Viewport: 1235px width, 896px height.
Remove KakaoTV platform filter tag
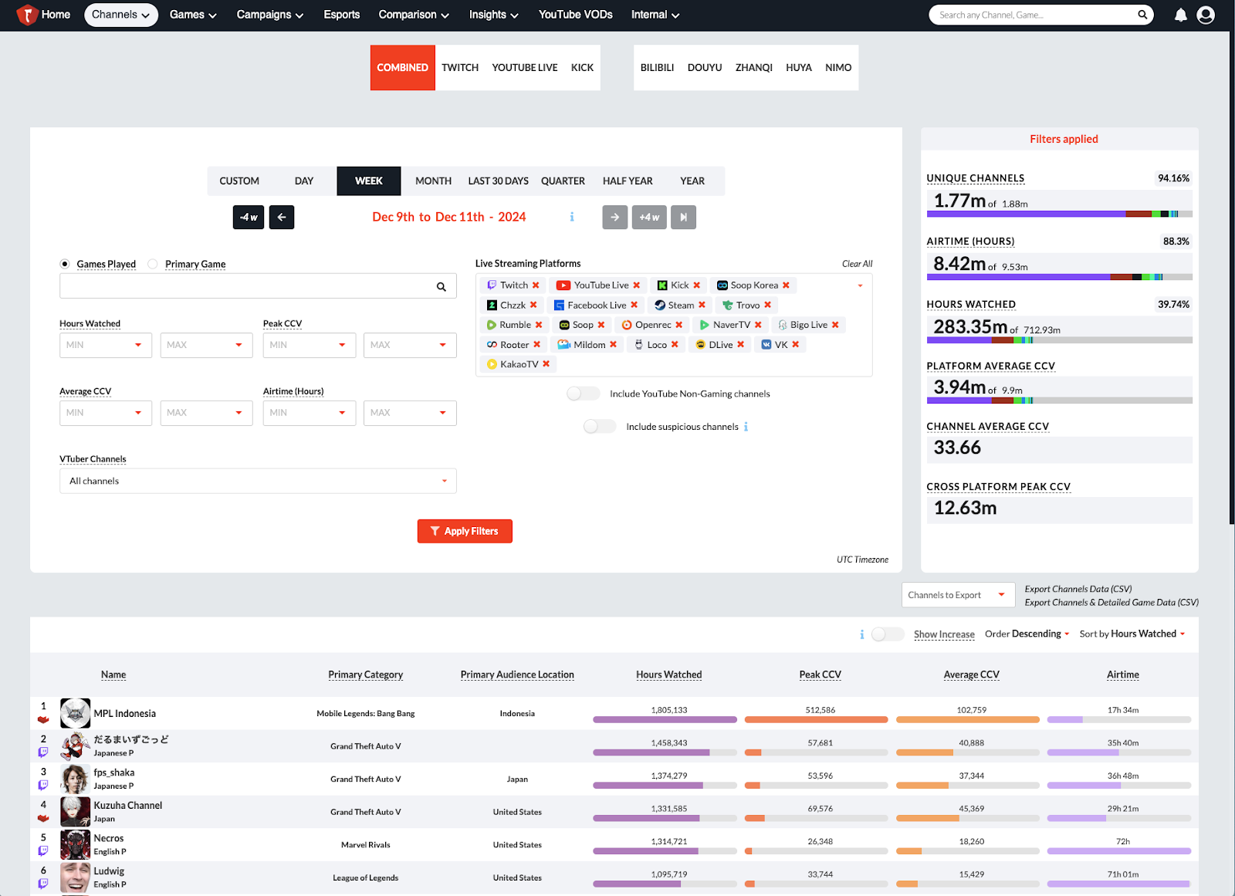(x=546, y=364)
